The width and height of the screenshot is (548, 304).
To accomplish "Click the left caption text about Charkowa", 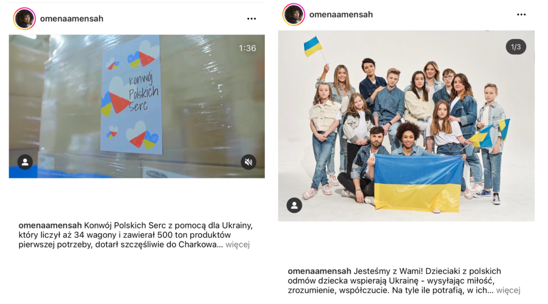I will click(x=135, y=235).
